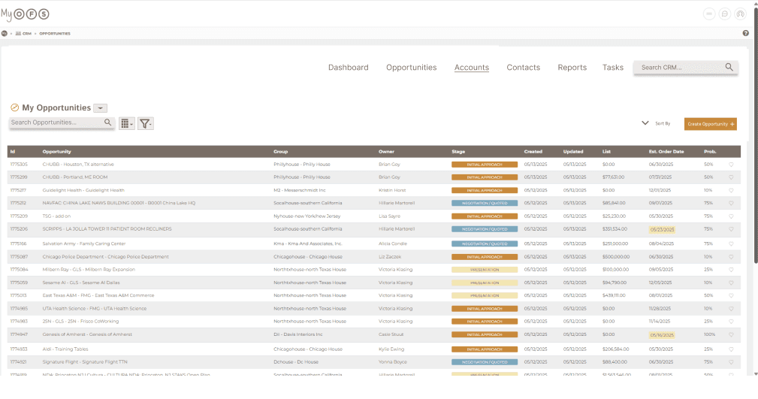Click list value $500,000.00
Image resolution: width=758 pixels, height=399 pixels.
pyautogui.click(x=615, y=257)
